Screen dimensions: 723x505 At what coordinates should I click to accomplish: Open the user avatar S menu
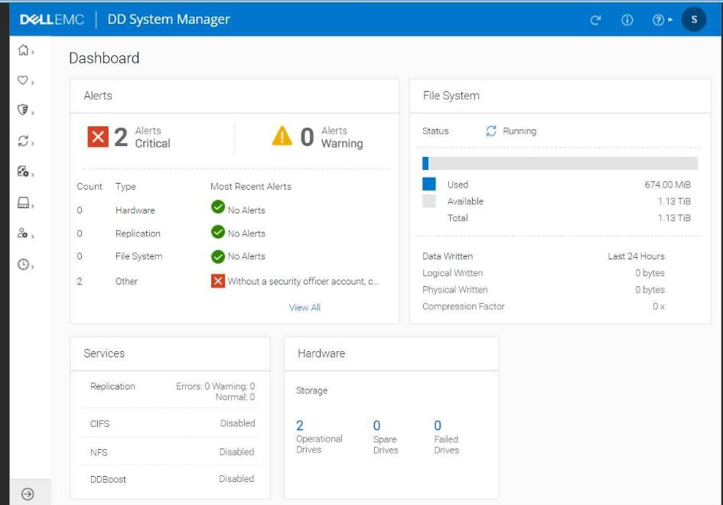(x=694, y=19)
